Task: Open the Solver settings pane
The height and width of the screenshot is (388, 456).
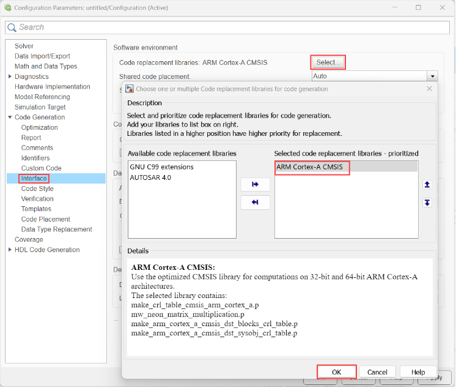Action: (24, 46)
